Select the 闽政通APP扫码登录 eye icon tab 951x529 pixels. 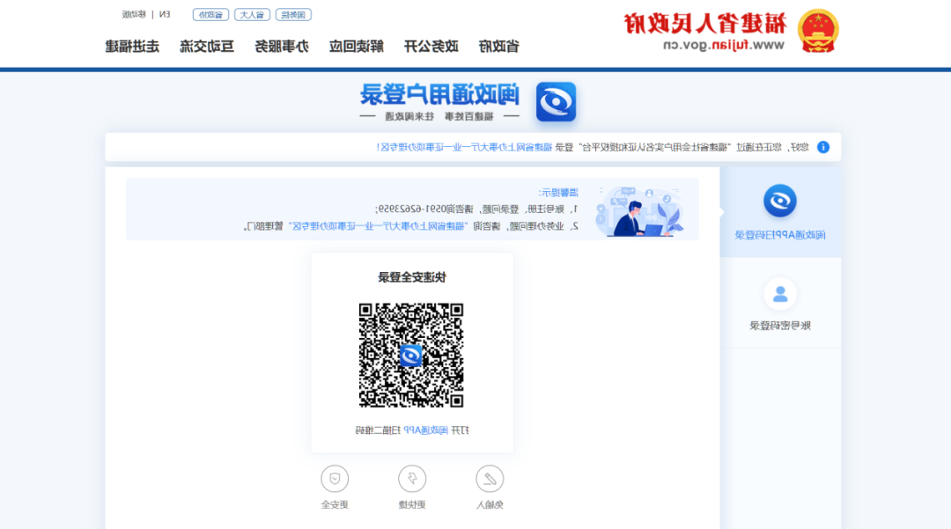(x=780, y=201)
